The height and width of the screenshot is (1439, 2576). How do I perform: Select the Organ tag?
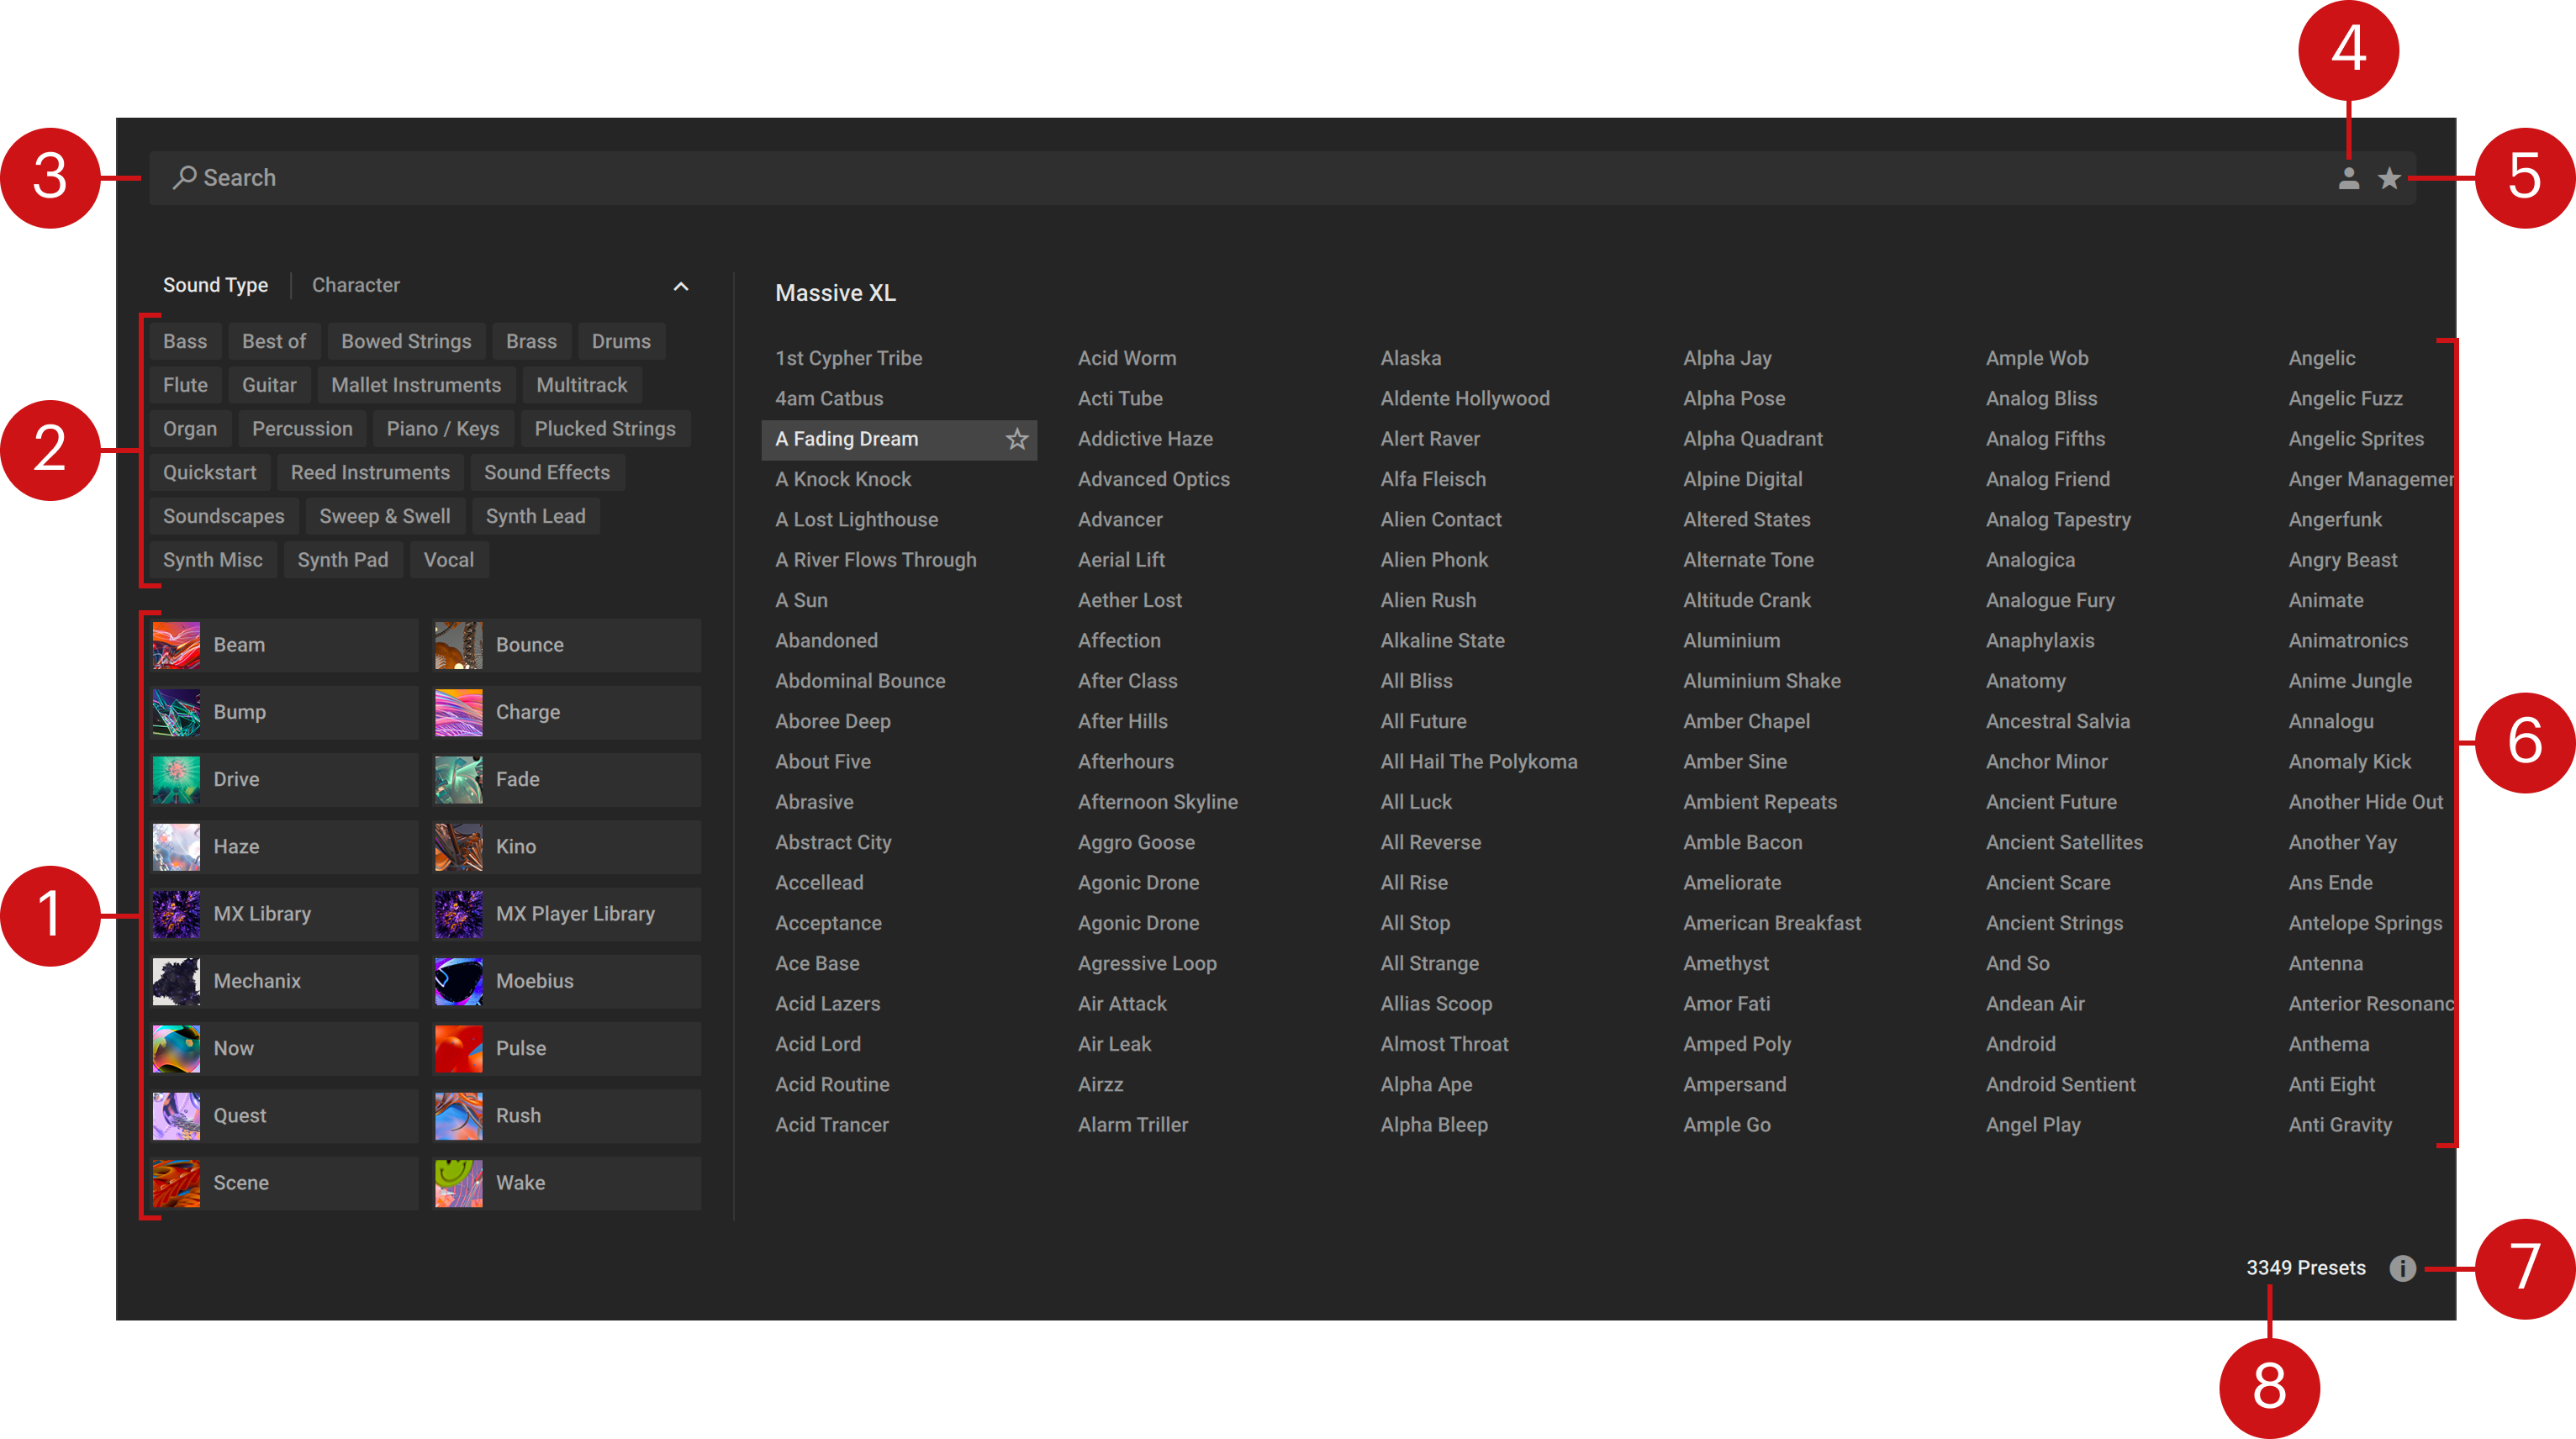190,429
